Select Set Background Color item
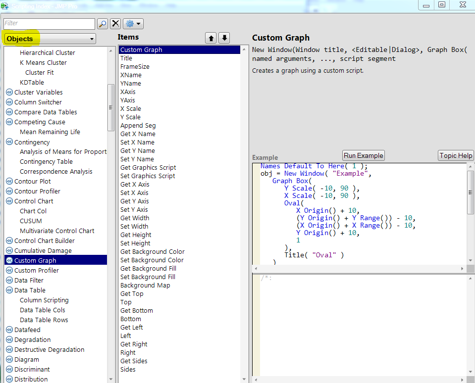This screenshot has width=475, height=383. pyautogui.click(x=152, y=260)
